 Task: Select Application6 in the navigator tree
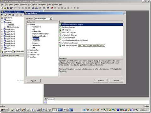10,41
